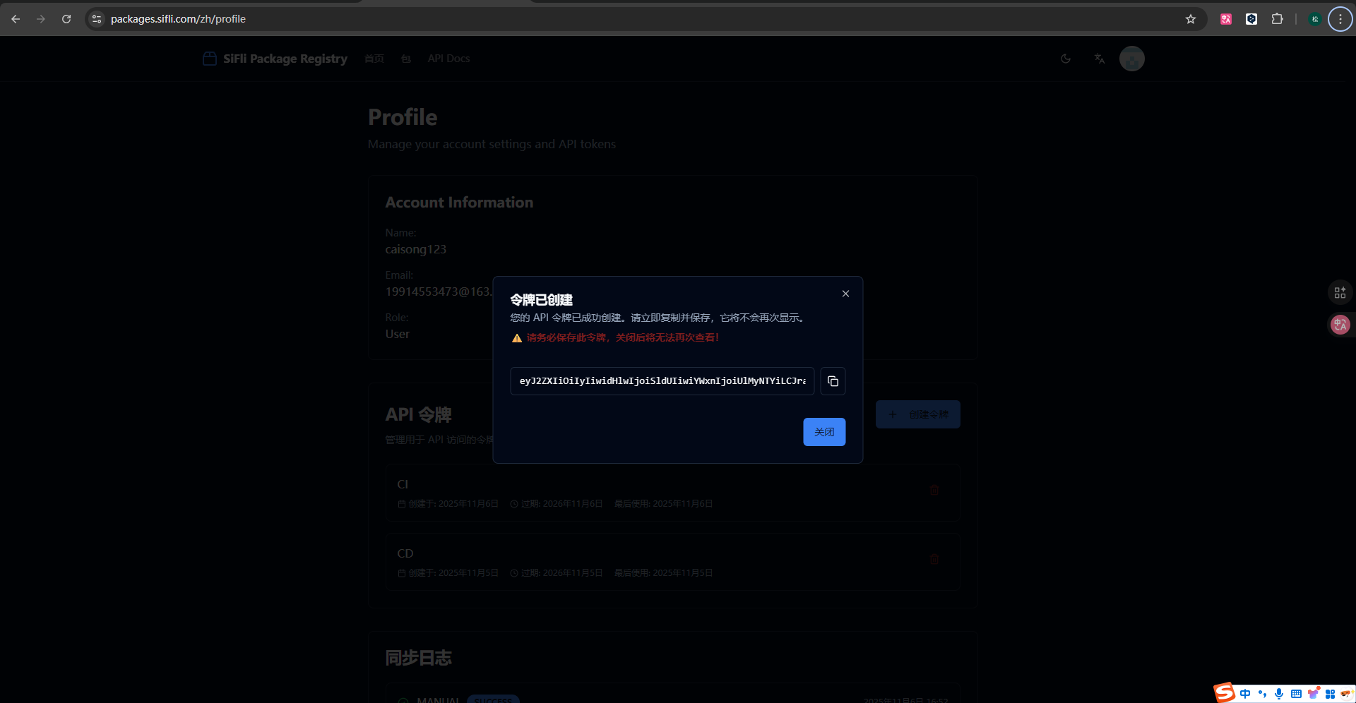Close the token created dialog with X
Viewport: 1356px width, 703px height.
click(x=845, y=294)
